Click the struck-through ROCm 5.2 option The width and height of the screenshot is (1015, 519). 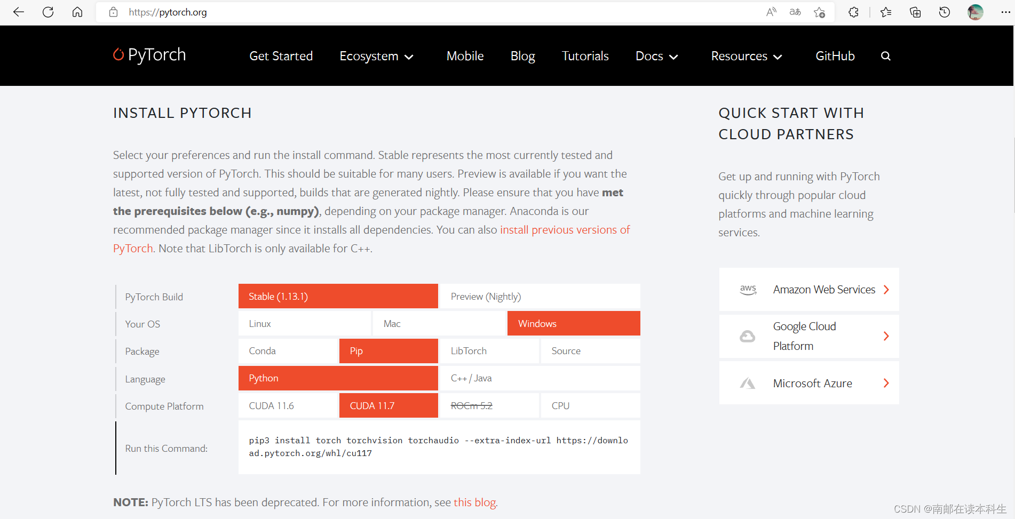click(x=489, y=405)
